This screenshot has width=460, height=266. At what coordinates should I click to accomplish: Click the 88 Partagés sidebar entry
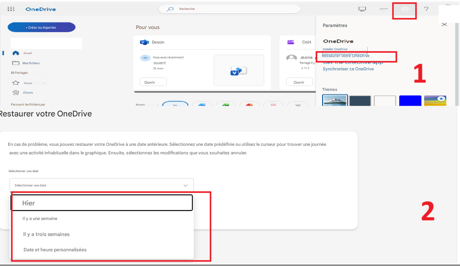pyautogui.click(x=19, y=73)
